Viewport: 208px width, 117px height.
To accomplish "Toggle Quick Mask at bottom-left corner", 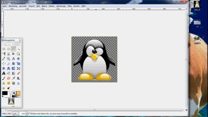I will click(x=3, y=110).
